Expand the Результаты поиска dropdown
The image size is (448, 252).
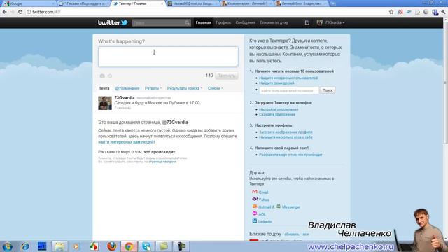click(x=185, y=88)
